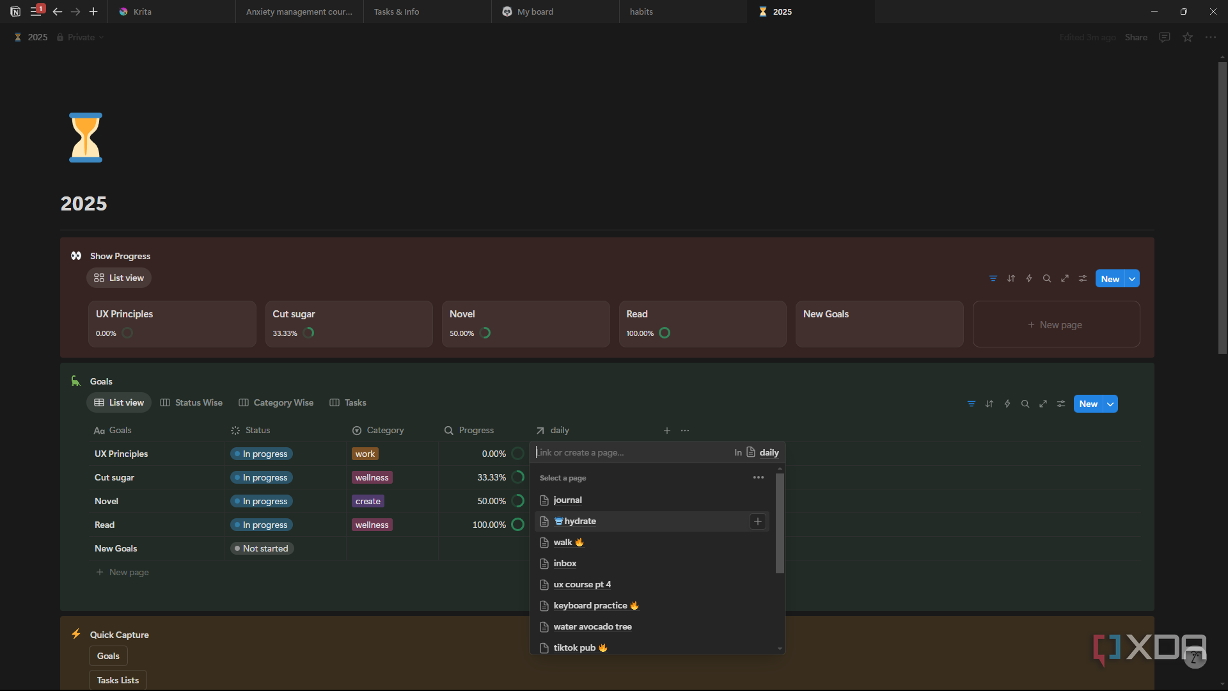The width and height of the screenshot is (1228, 691).
Task: Click the hourglass page icon
Action: 86,138
